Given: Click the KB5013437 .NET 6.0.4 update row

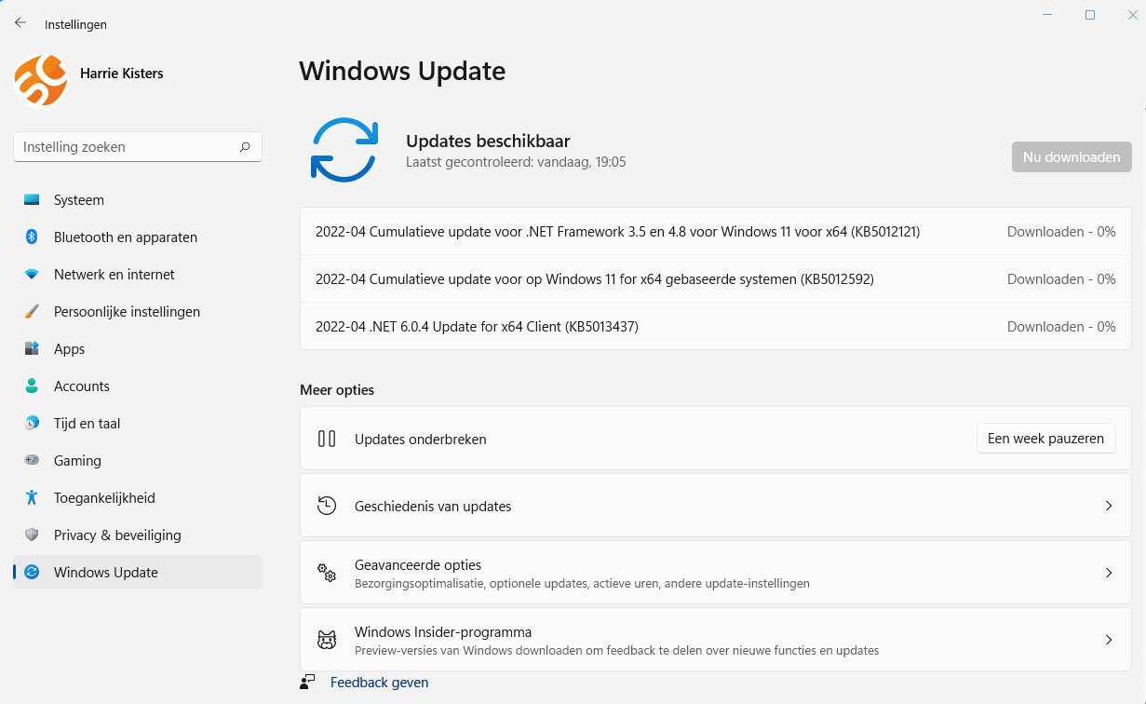Looking at the screenshot, I should coord(715,327).
